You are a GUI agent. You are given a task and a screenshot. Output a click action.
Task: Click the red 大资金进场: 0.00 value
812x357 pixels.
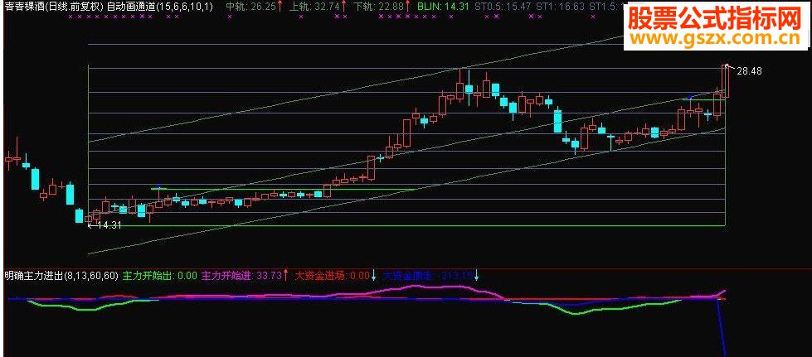click(x=332, y=276)
